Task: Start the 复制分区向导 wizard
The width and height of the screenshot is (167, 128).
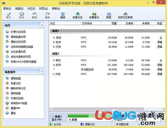Action: (x=16, y=42)
